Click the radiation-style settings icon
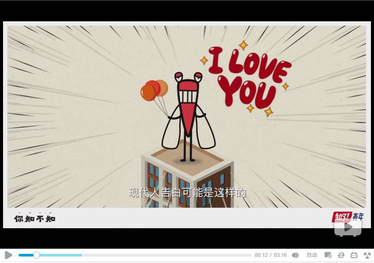The width and height of the screenshot is (374, 263). pyautogui.click(x=367, y=255)
